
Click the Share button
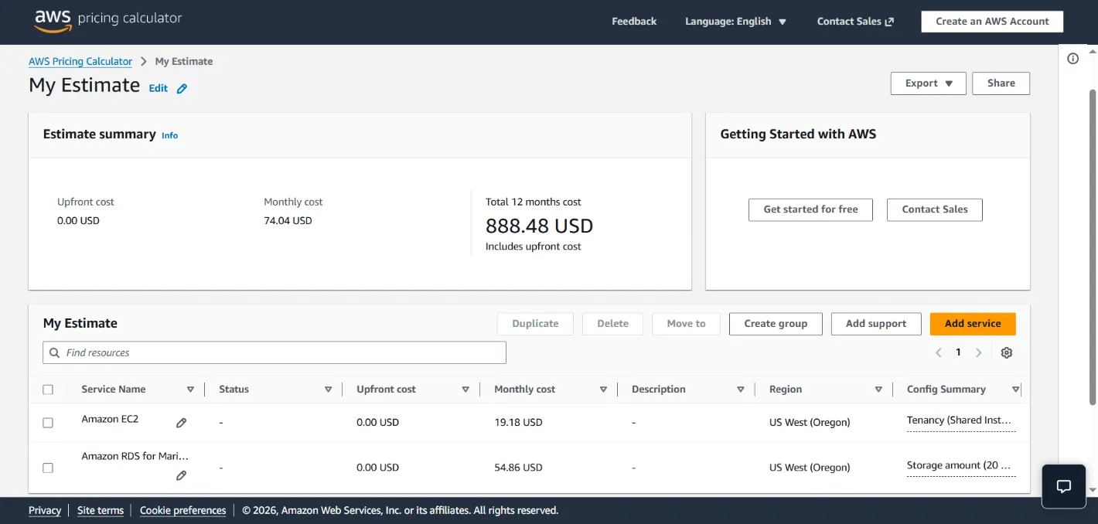coord(1001,83)
